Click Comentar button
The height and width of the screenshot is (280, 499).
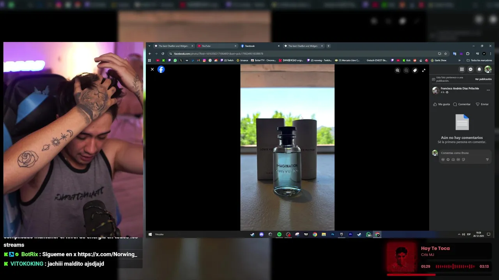[x=462, y=104]
